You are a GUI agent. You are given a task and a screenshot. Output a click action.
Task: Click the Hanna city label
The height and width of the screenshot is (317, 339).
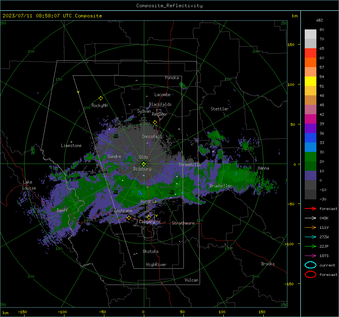pos(263,168)
